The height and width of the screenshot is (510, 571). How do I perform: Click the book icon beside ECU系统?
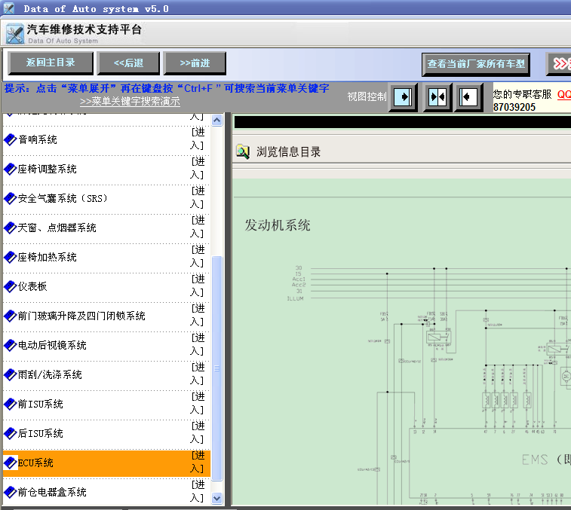point(11,463)
